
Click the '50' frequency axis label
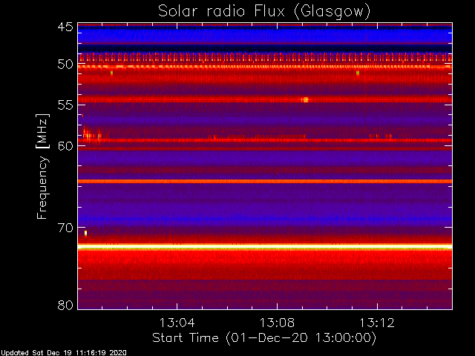(65, 65)
